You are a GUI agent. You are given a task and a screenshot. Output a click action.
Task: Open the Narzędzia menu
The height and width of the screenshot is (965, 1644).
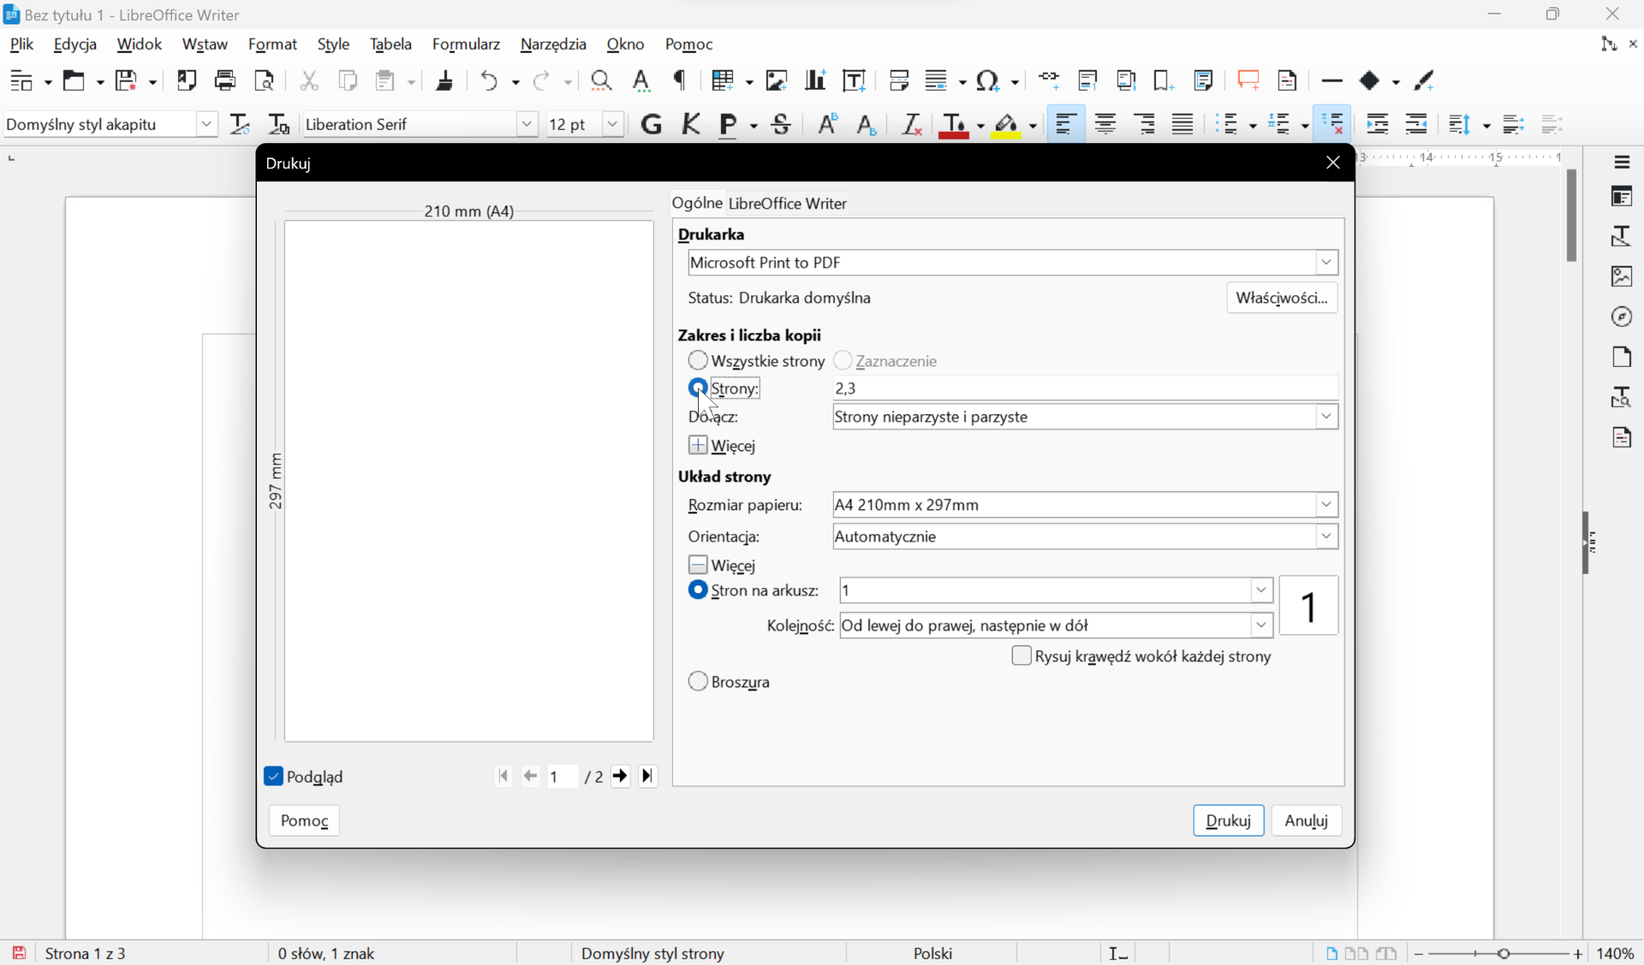click(553, 44)
